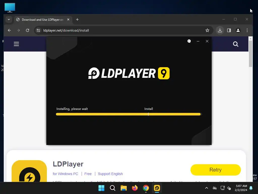
Task: Select the This PC desktop icon
Action: pyautogui.click(x=10, y=8)
